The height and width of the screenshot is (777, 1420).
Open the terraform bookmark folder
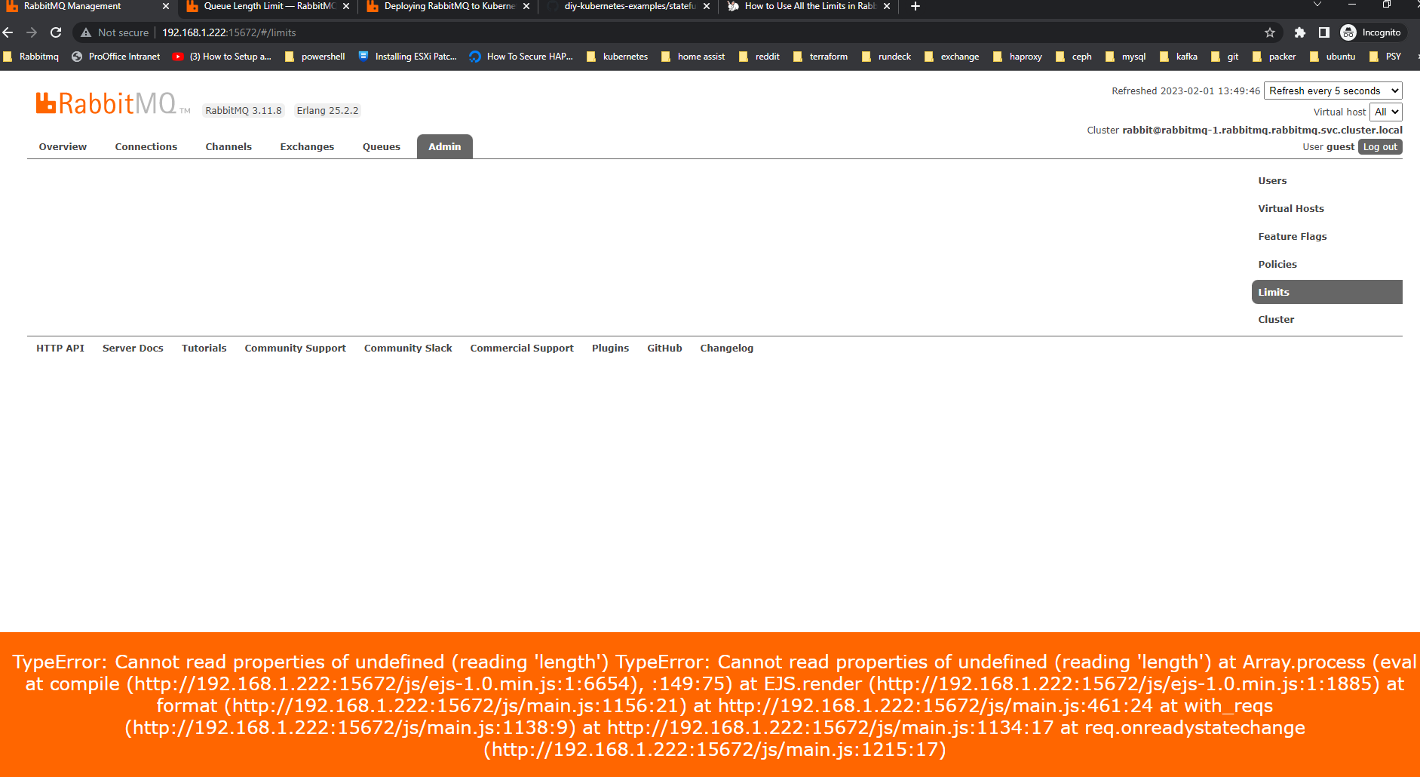click(x=820, y=57)
